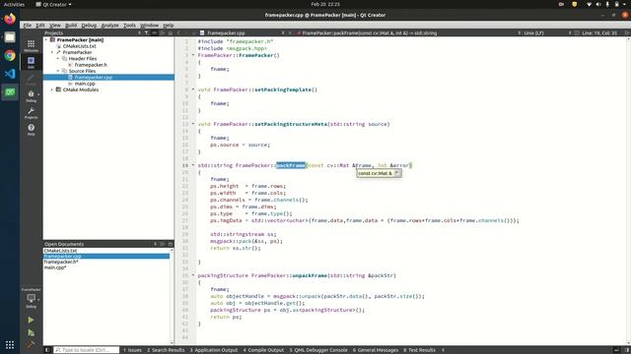Open the 4 Compile Output pane

(263, 350)
